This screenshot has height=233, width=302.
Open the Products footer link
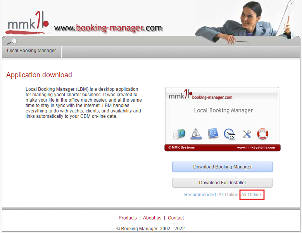coord(128,218)
